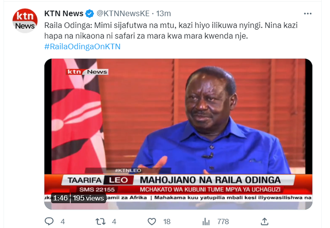The image size is (330, 228).
Task: Click the reply speech bubble icon
Action: [x=49, y=222]
